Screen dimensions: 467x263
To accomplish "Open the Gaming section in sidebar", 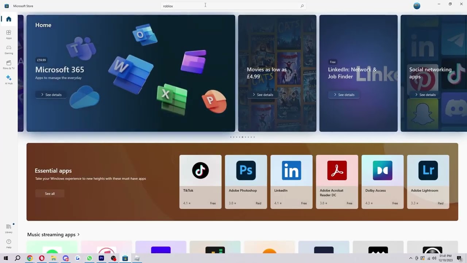I will tap(9, 50).
